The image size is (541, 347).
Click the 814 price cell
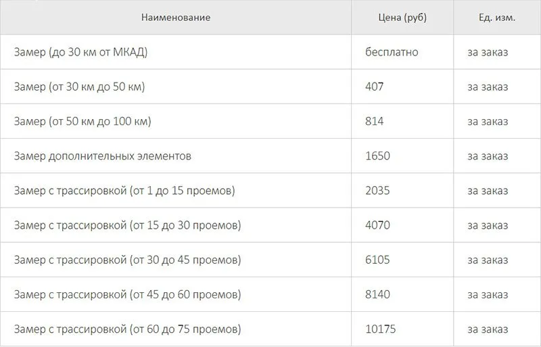click(x=402, y=121)
